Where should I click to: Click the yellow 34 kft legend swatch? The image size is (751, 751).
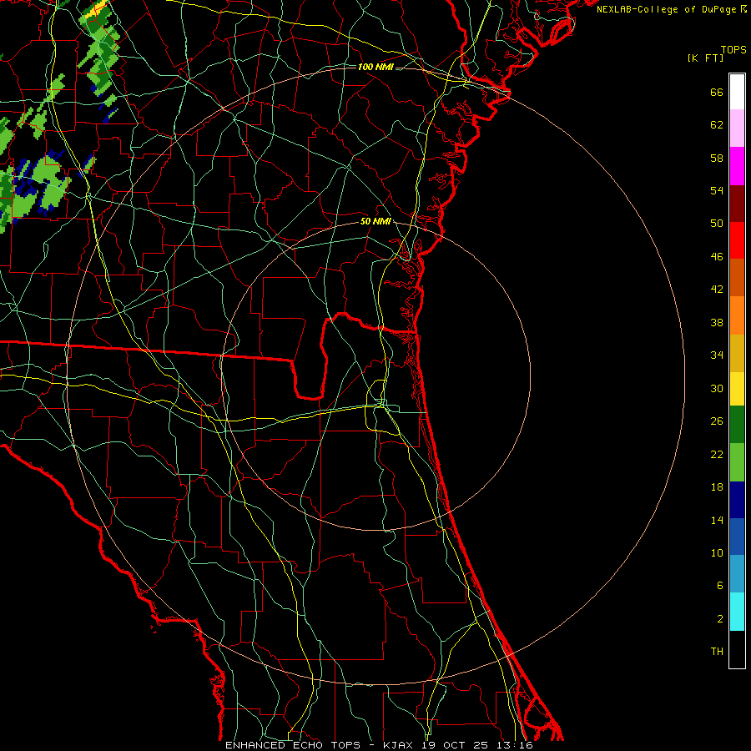coord(737,389)
